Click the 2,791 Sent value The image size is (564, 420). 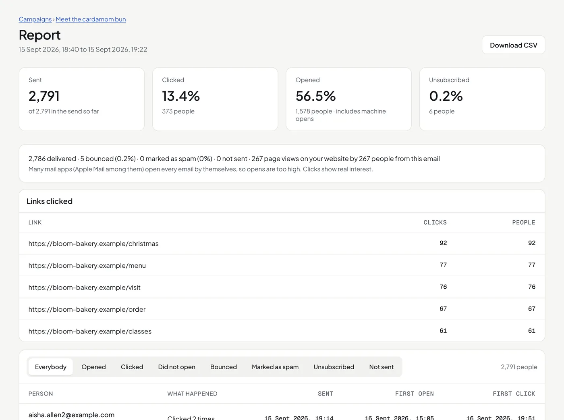(44, 96)
